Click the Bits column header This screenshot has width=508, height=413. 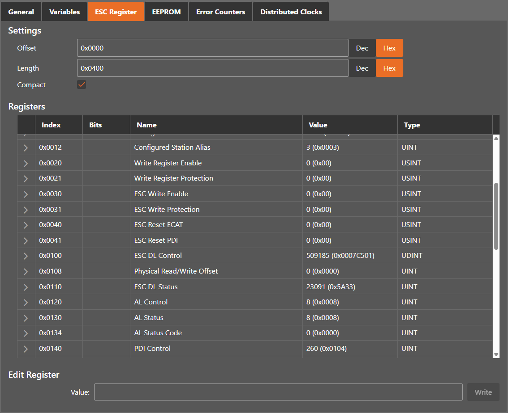[106, 125]
